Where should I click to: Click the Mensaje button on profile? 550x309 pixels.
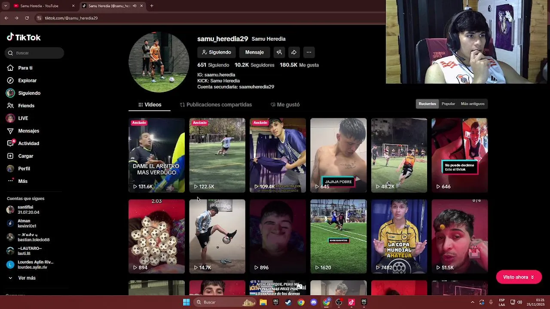(254, 52)
